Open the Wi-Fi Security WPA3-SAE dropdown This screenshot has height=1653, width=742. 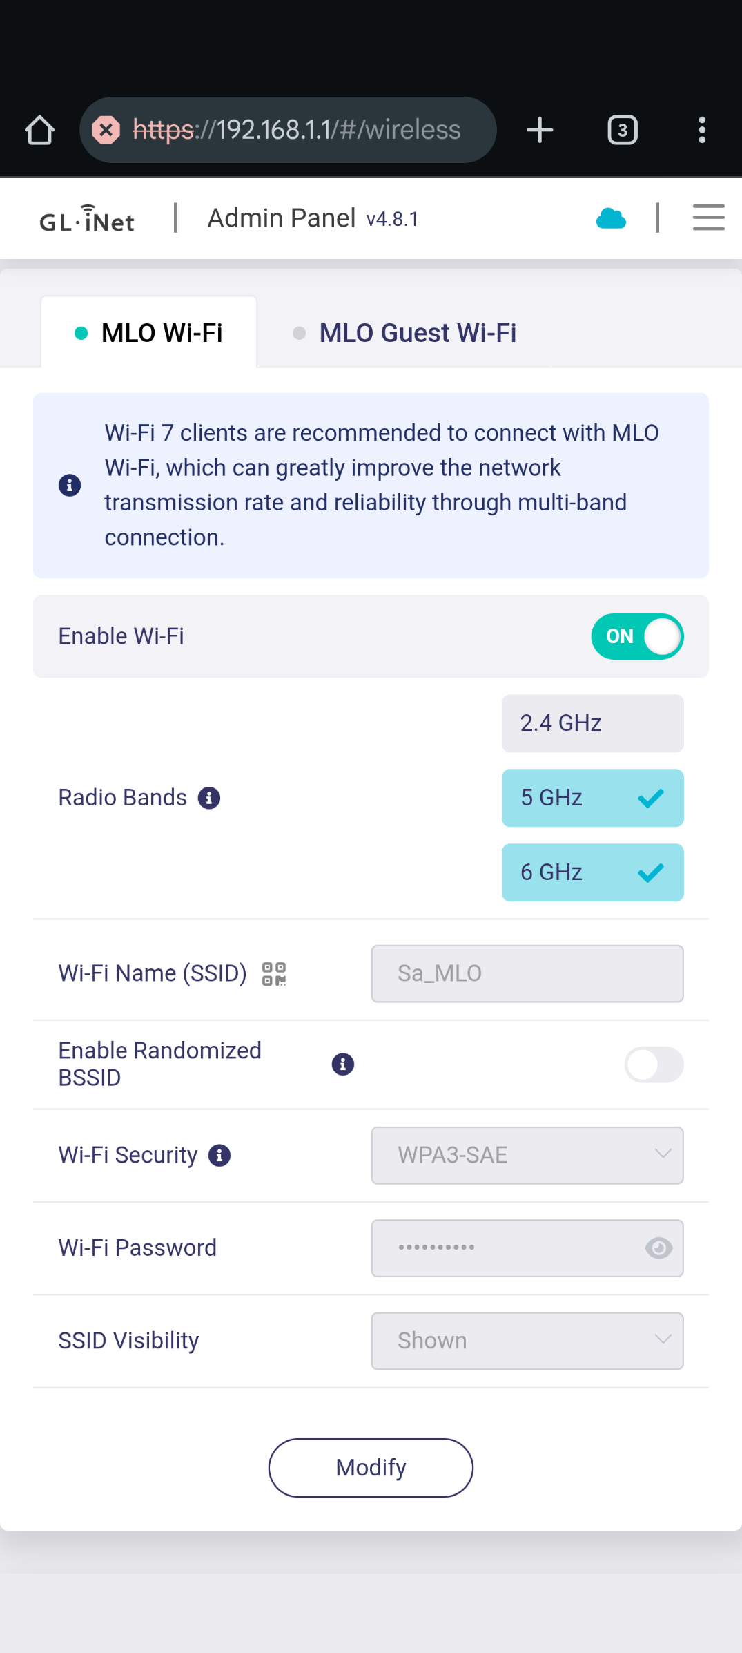coord(527,1156)
